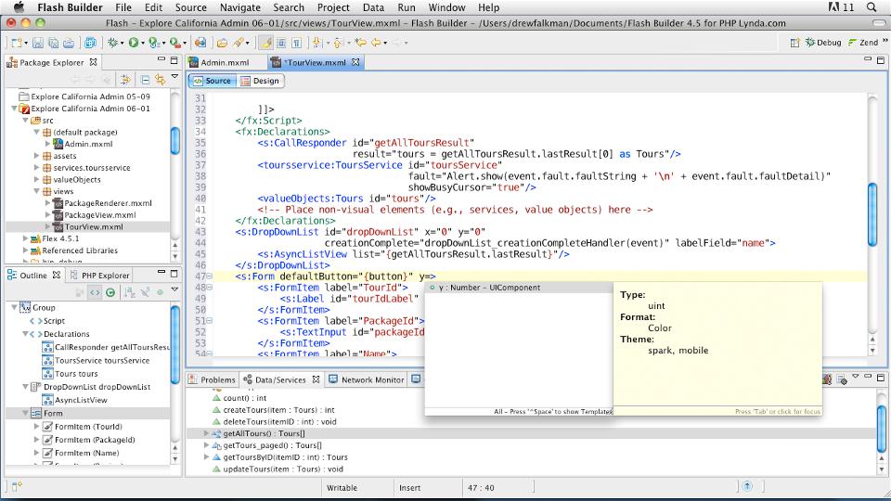Screen dimensions: 891x501
Task: Select DropDownList dropDownList in Outline
Action: [97, 387]
